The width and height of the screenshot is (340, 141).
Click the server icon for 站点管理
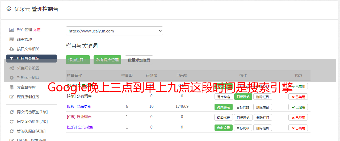(x=11, y=39)
